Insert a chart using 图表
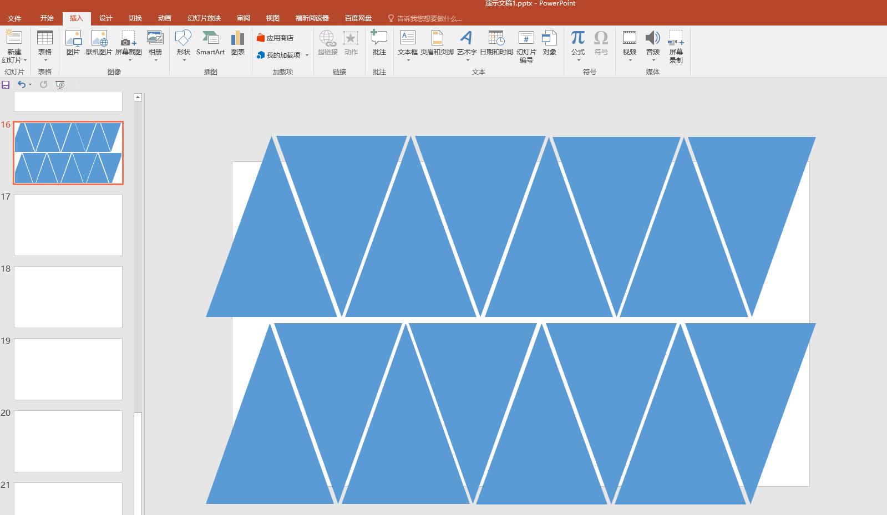 click(238, 43)
